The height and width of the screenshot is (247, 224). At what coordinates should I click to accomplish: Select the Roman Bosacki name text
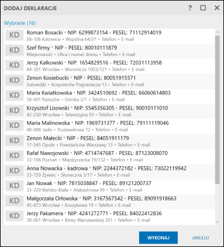[45, 32]
